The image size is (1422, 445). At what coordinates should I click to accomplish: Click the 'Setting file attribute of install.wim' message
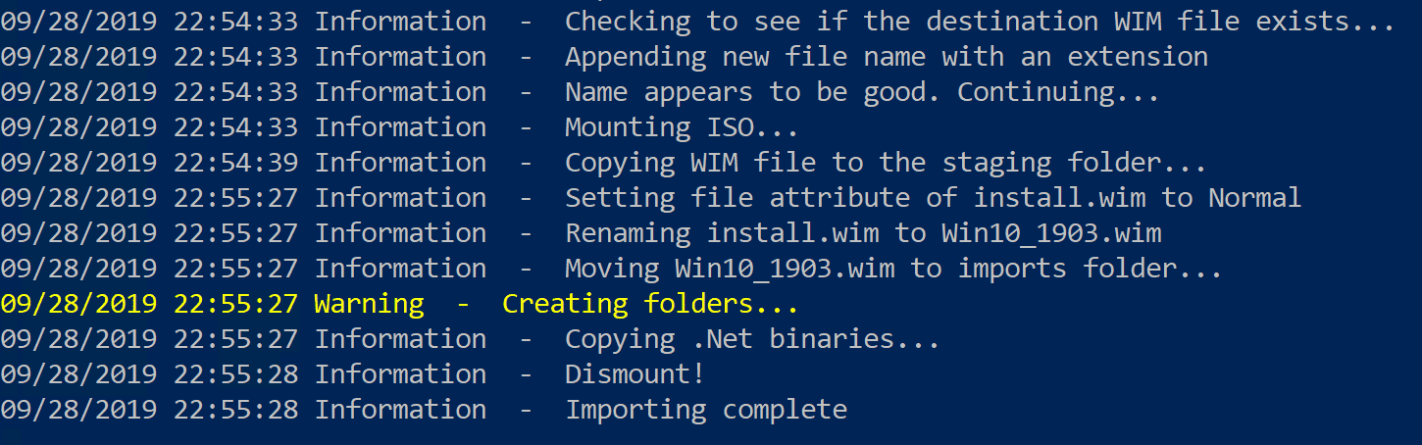click(x=933, y=198)
